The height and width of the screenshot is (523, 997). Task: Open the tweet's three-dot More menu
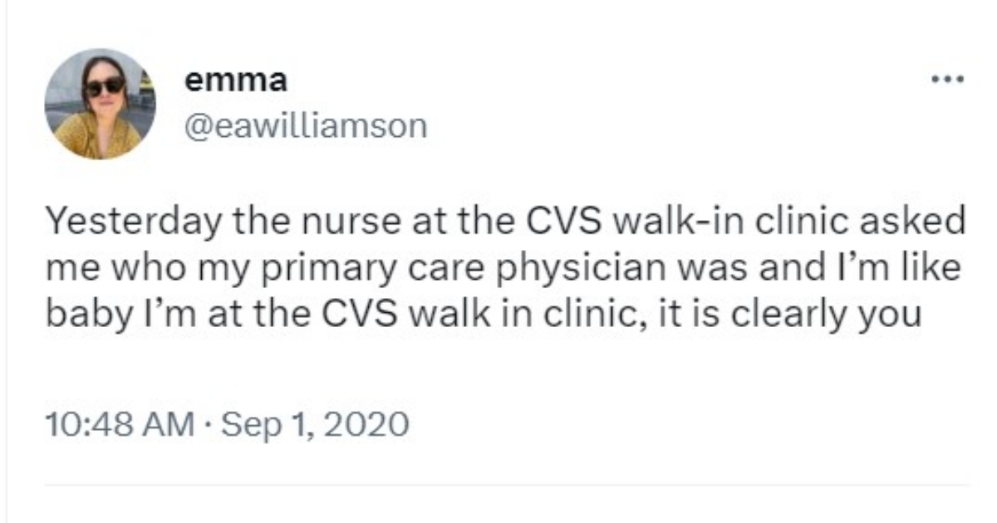pos(947,81)
